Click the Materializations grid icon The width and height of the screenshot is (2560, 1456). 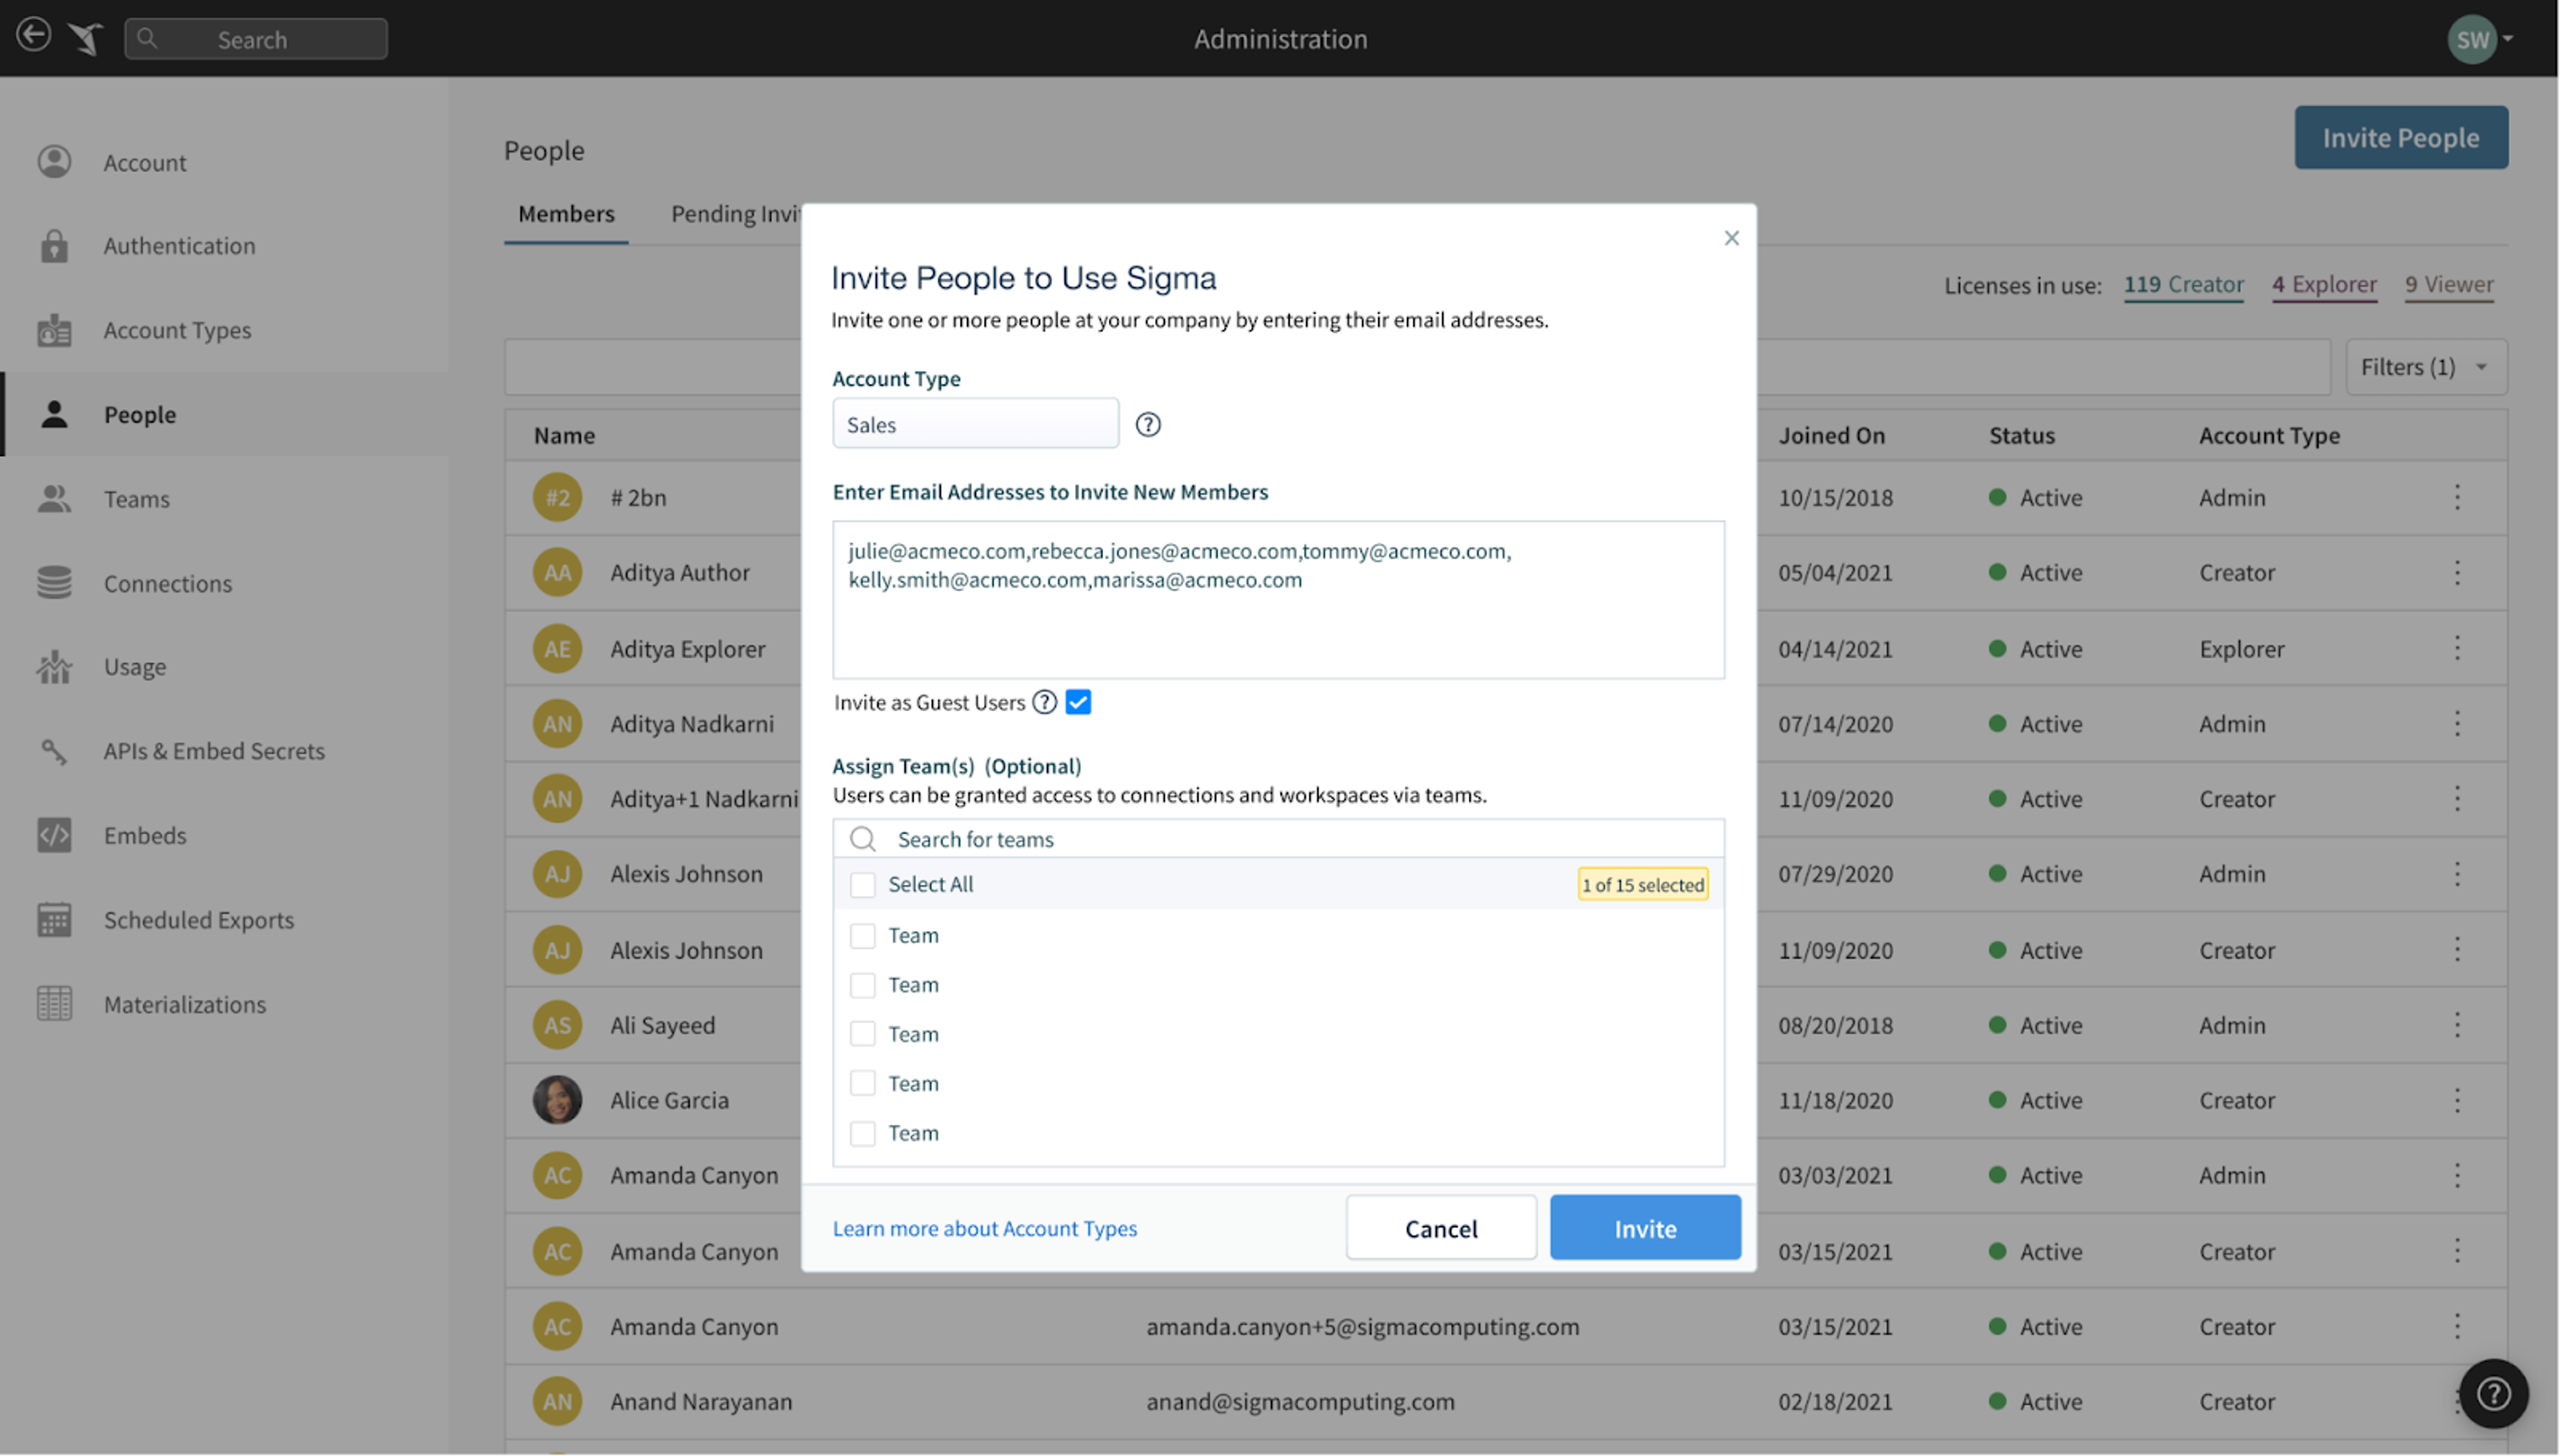(54, 1004)
